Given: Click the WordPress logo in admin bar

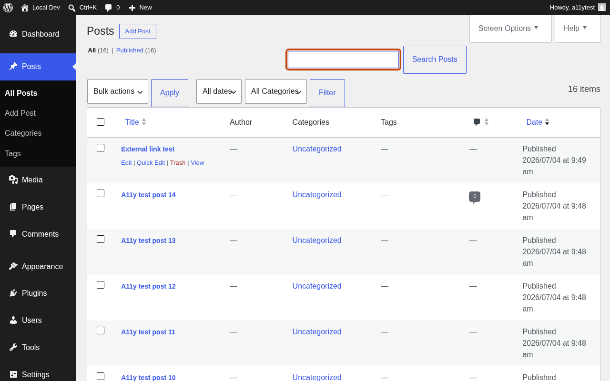Looking at the screenshot, I should point(8,8).
